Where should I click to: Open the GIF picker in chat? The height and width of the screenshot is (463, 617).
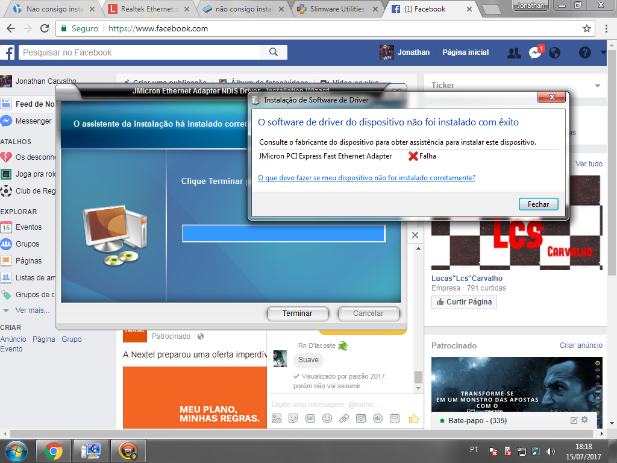(x=310, y=418)
